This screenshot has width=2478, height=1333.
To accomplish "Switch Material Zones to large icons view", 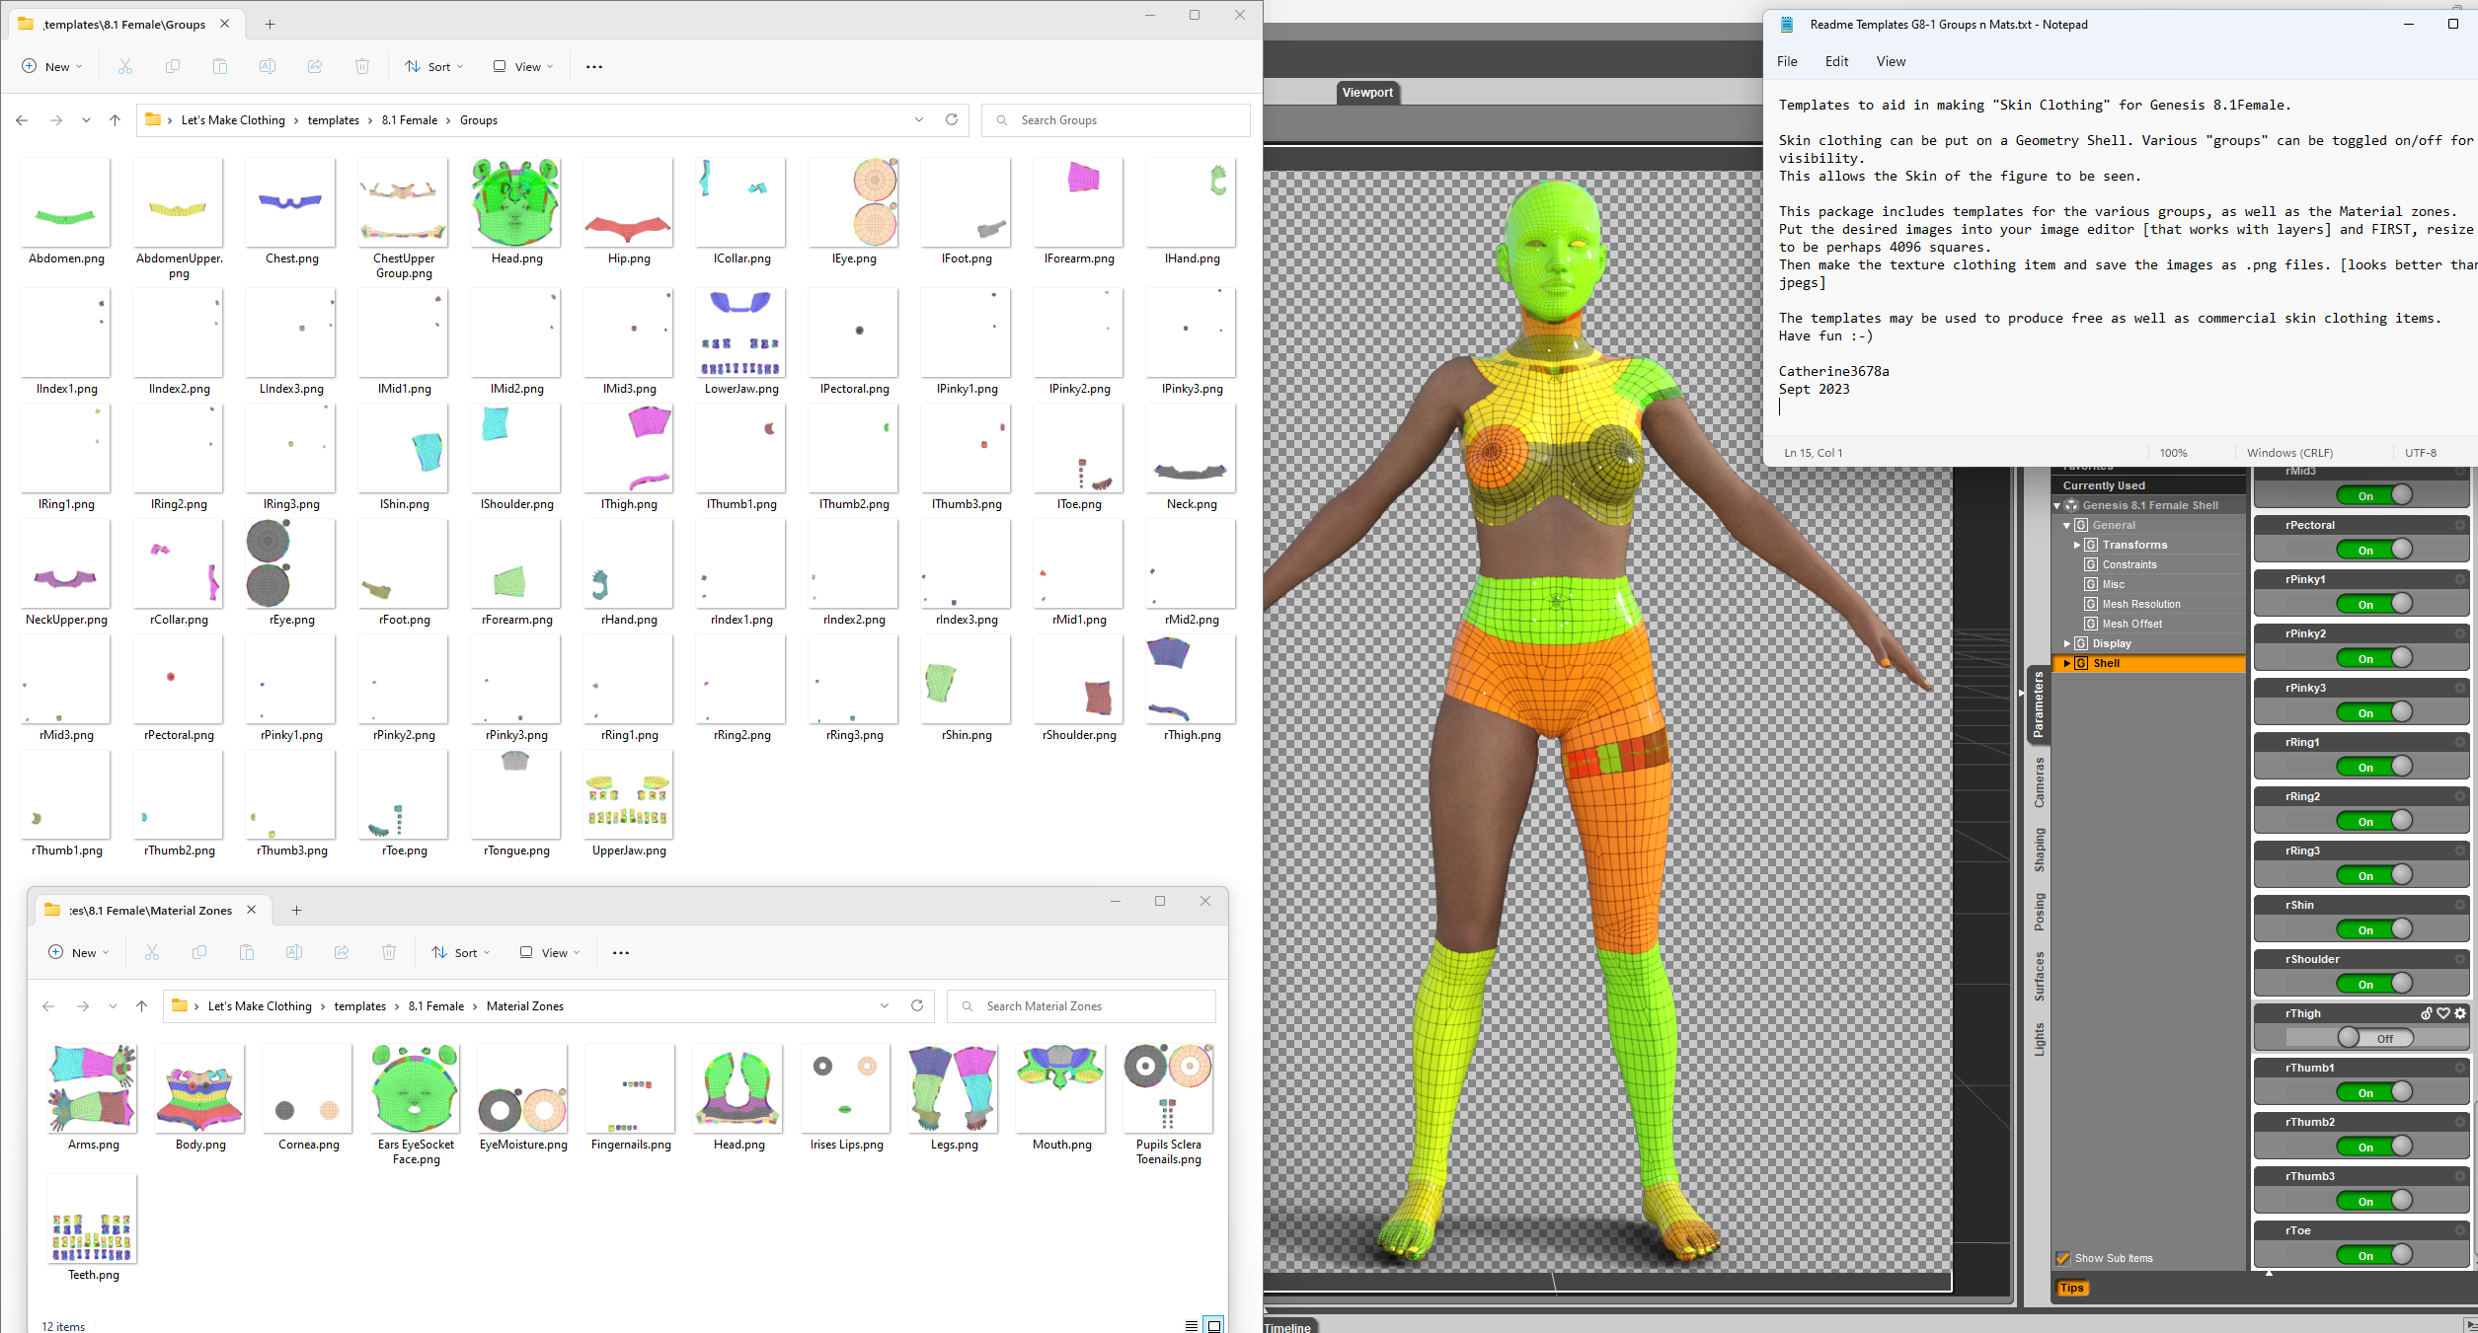I will click(x=1214, y=1325).
